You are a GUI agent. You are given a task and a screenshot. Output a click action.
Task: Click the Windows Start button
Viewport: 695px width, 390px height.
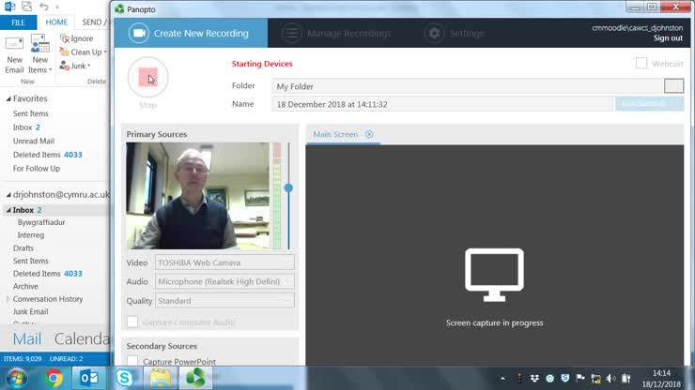point(18,378)
